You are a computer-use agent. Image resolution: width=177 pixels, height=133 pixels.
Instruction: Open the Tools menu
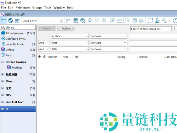[48, 8]
